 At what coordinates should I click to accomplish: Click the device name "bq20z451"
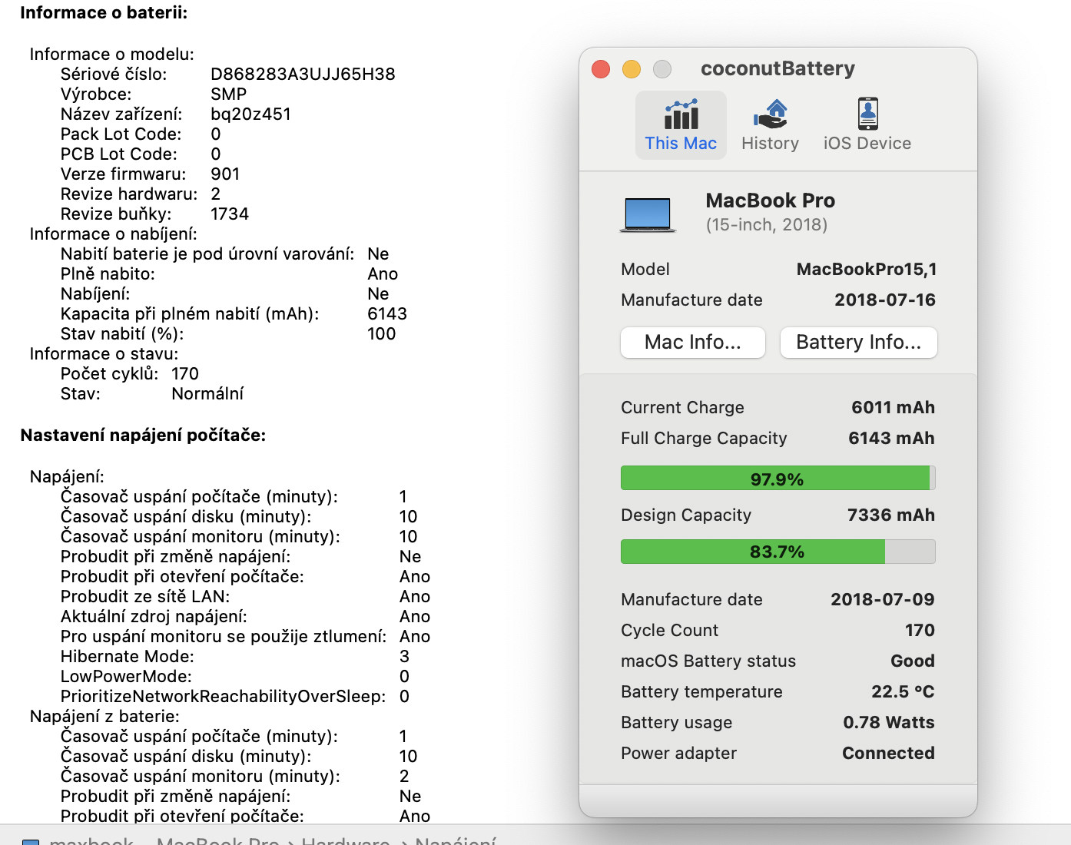(x=250, y=114)
